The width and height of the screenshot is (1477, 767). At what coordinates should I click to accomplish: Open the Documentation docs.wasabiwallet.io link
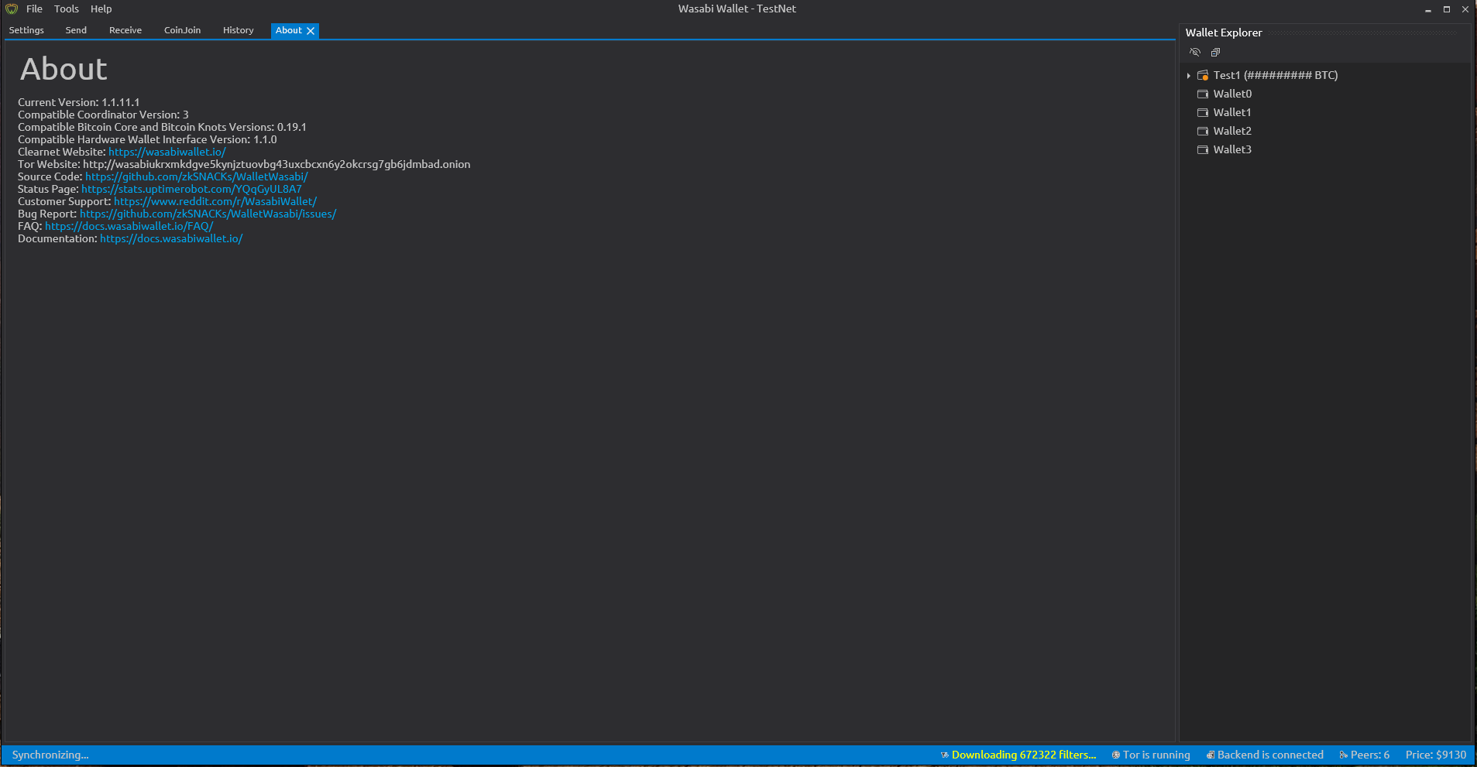[x=171, y=238]
